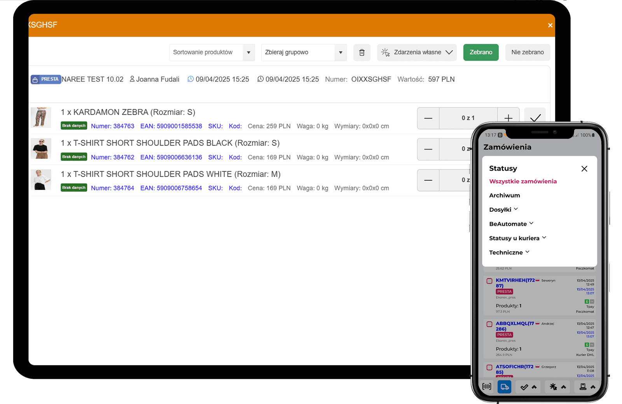This screenshot has height=404, width=622.
Task: Tick the ATSOFICHR order checkbox
Action: pos(489,367)
